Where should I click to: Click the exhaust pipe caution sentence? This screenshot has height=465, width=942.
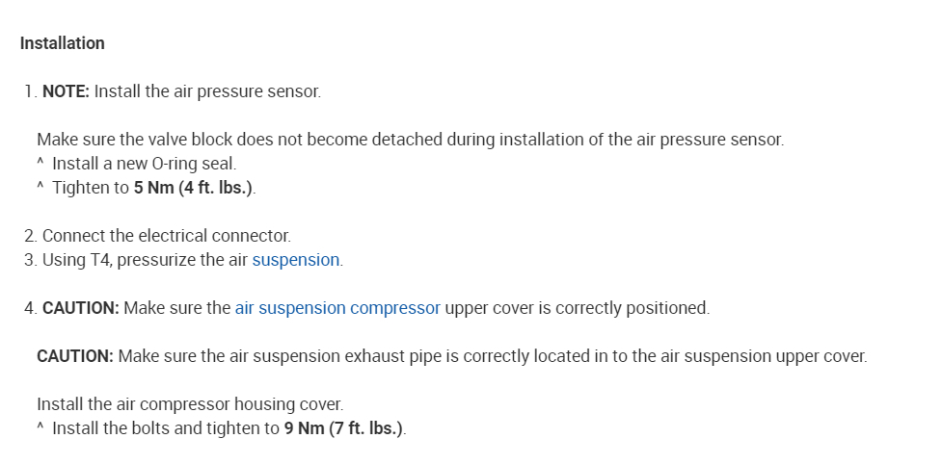point(492,356)
